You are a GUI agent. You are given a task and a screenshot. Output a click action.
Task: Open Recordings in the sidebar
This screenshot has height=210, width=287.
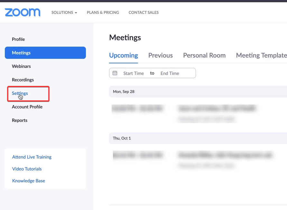[23, 80]
